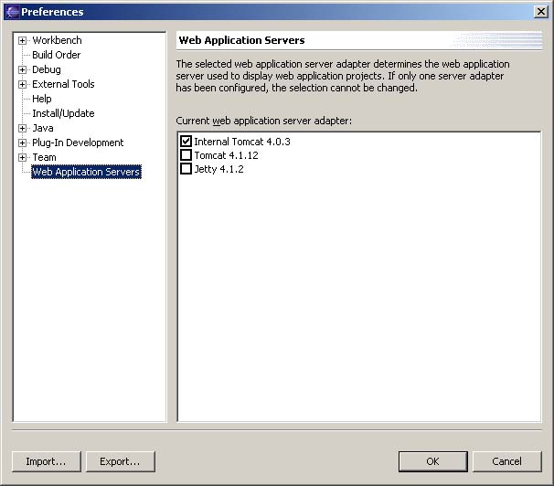Viewport: 554px width, 486px height.
Task: Expand the Team tree node
Action: pos(22,157)
